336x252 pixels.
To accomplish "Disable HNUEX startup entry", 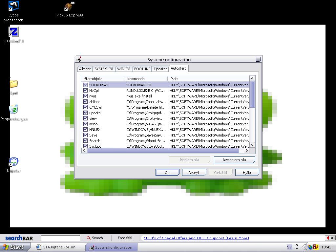I will [x=86, y=129].
